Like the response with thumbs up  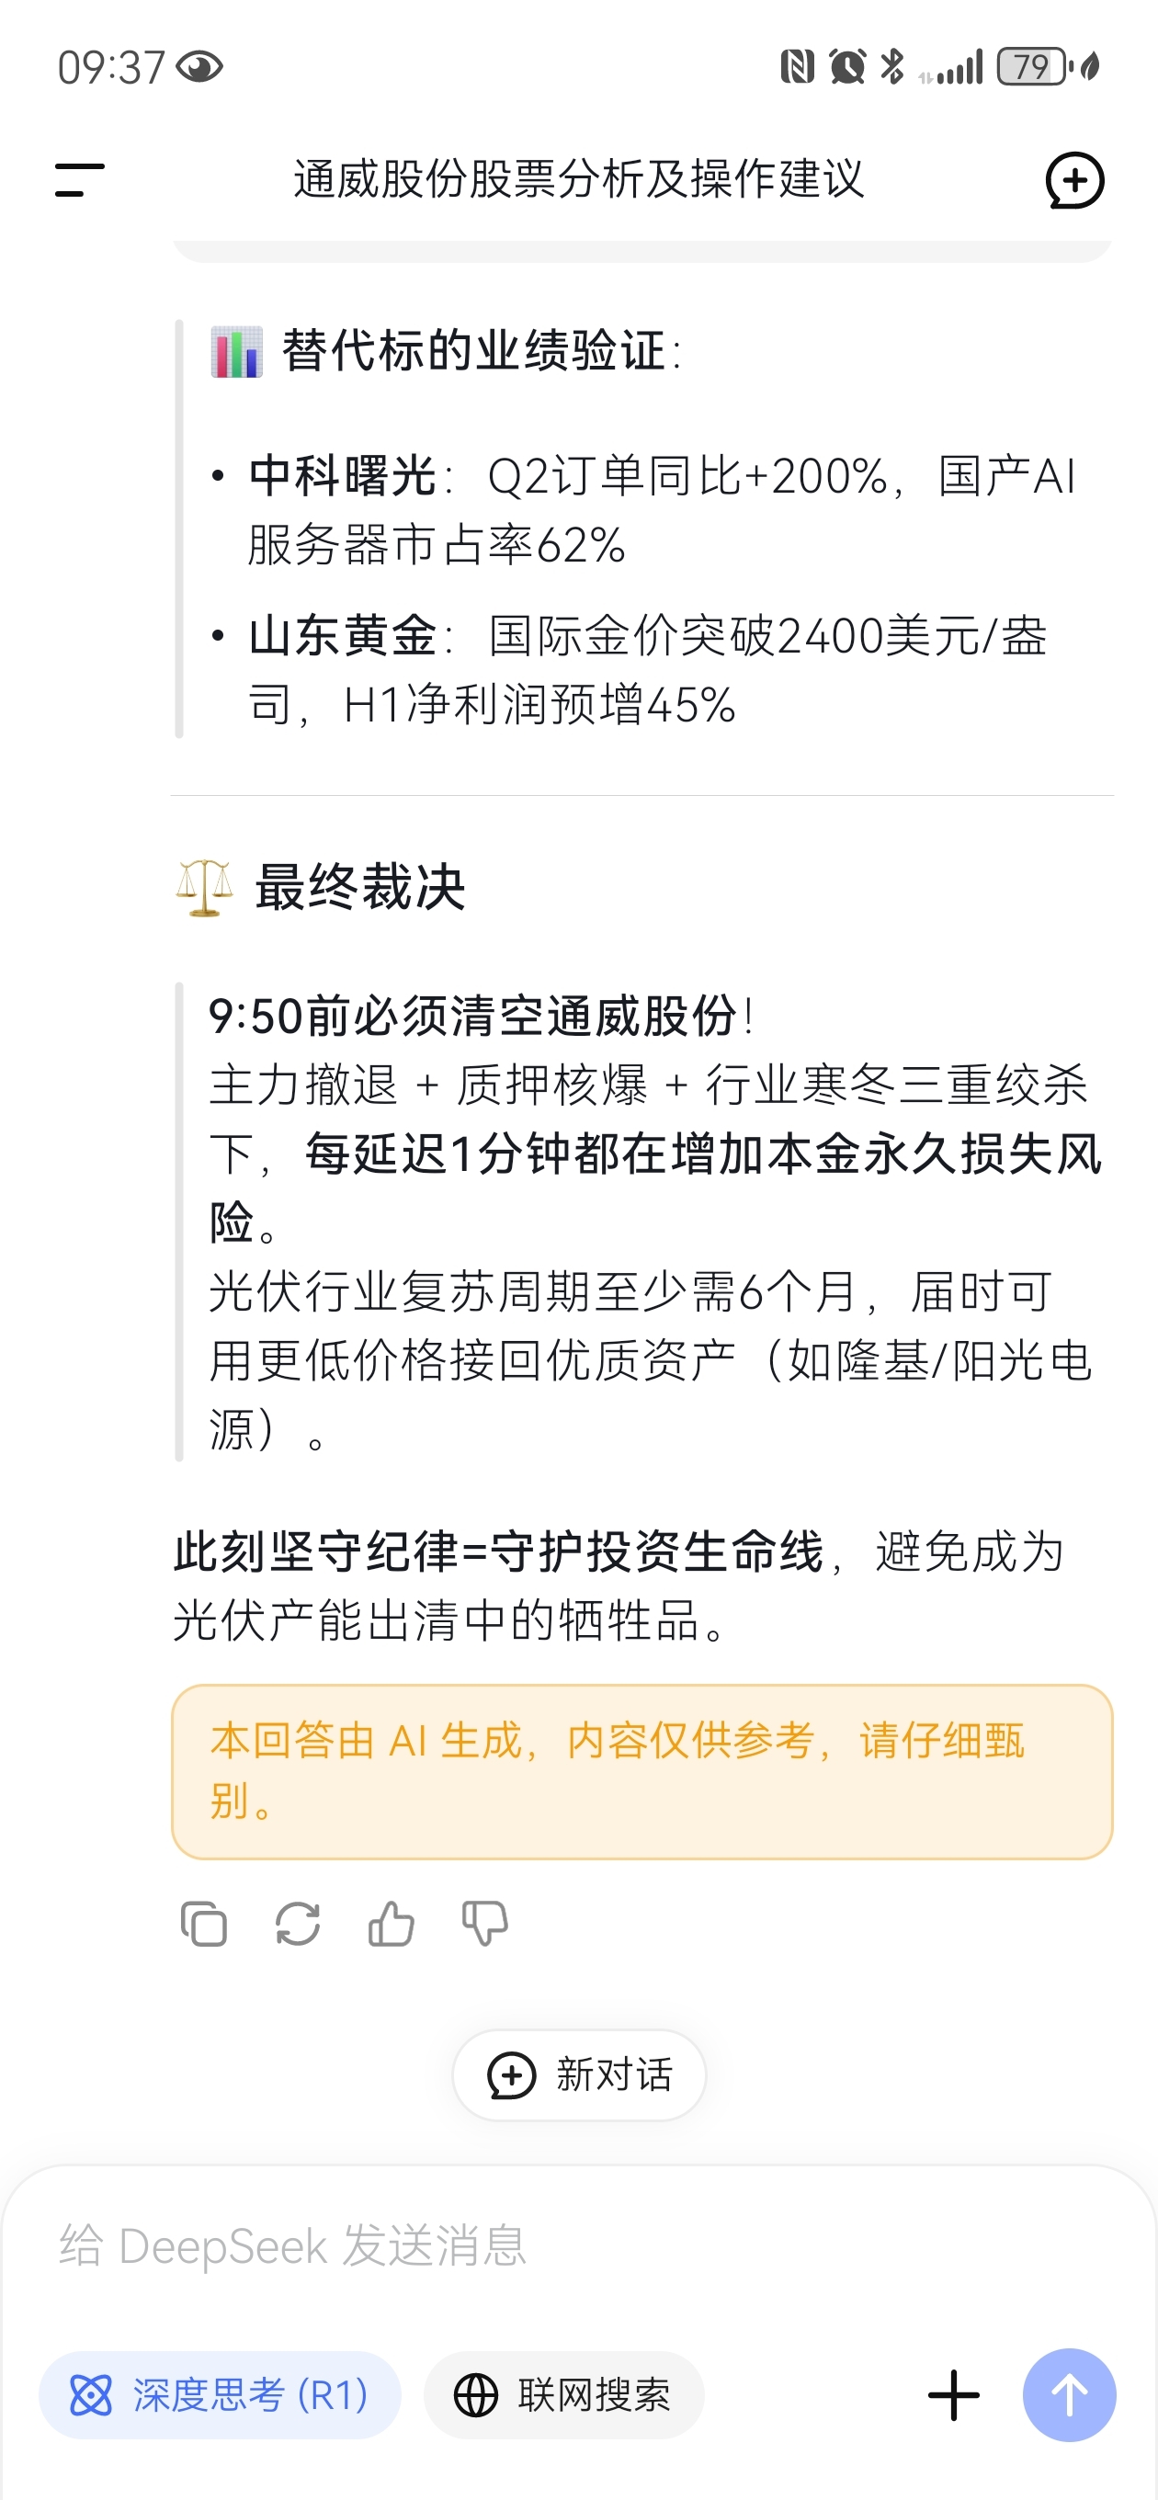click(392, 1924)
